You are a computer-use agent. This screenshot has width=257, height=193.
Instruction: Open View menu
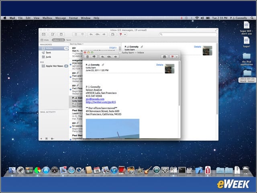pyautogui.click(x=37, y=18)
